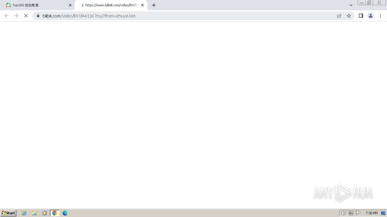Open Chrome's three-dot menu

pos(380,16)
